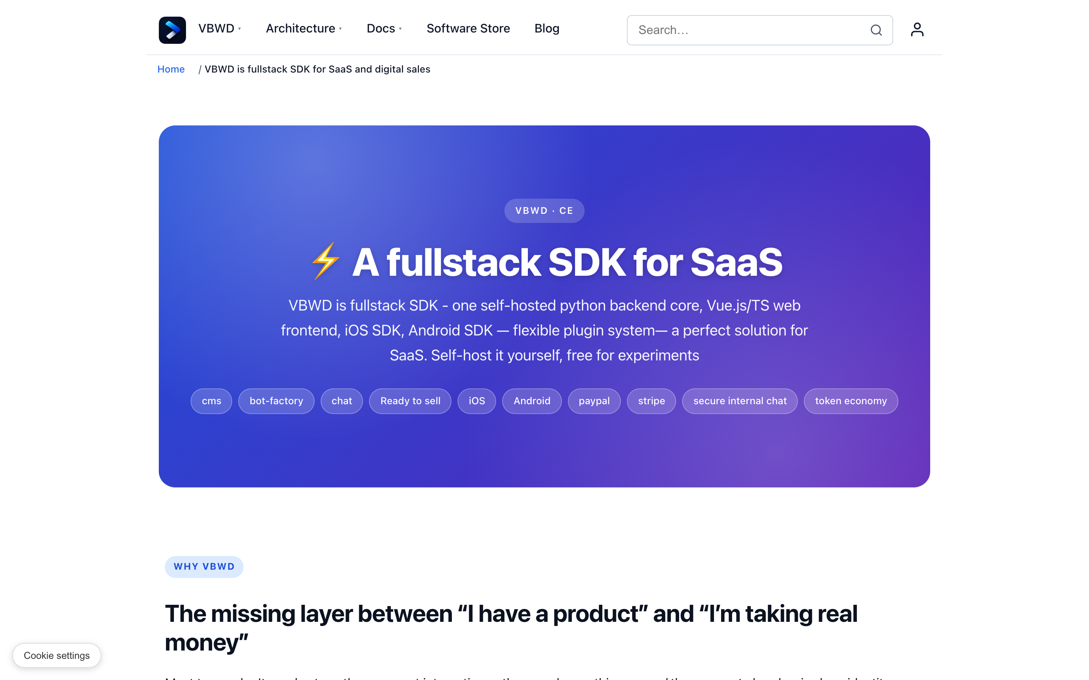The image size is (1089, 680).
Task: Select the stripe tag
Action: tap(652, 401)
